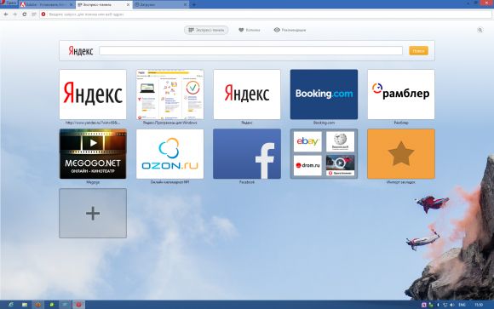
Task: Open the Копилка (Stash) section
Action: point(250,30)
